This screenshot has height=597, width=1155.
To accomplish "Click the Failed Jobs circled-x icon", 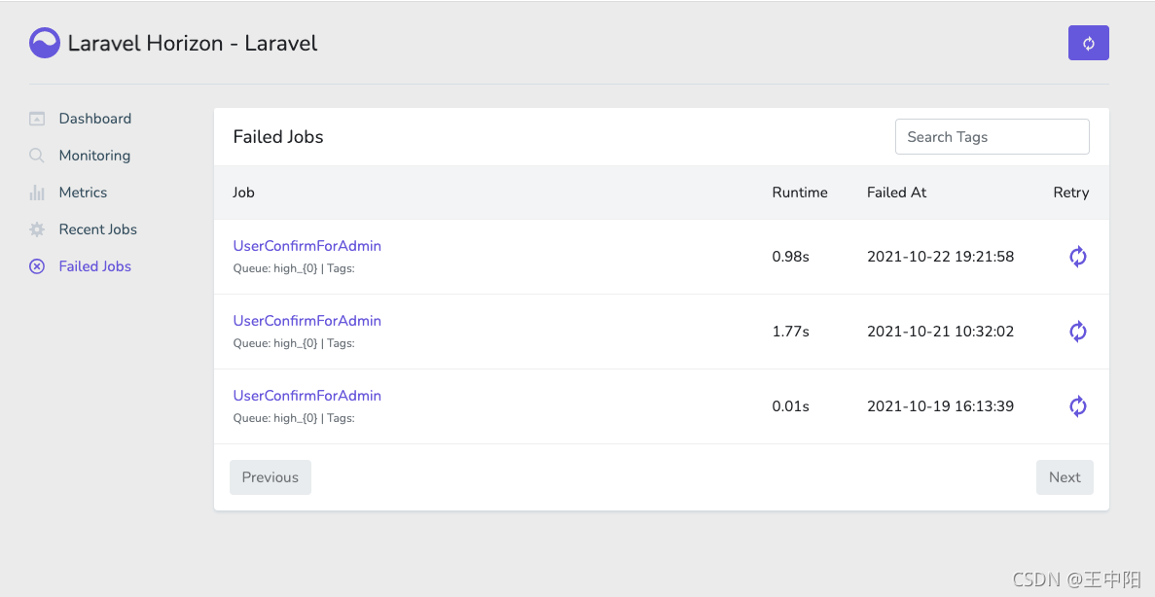I will click(x=37, y=266).
